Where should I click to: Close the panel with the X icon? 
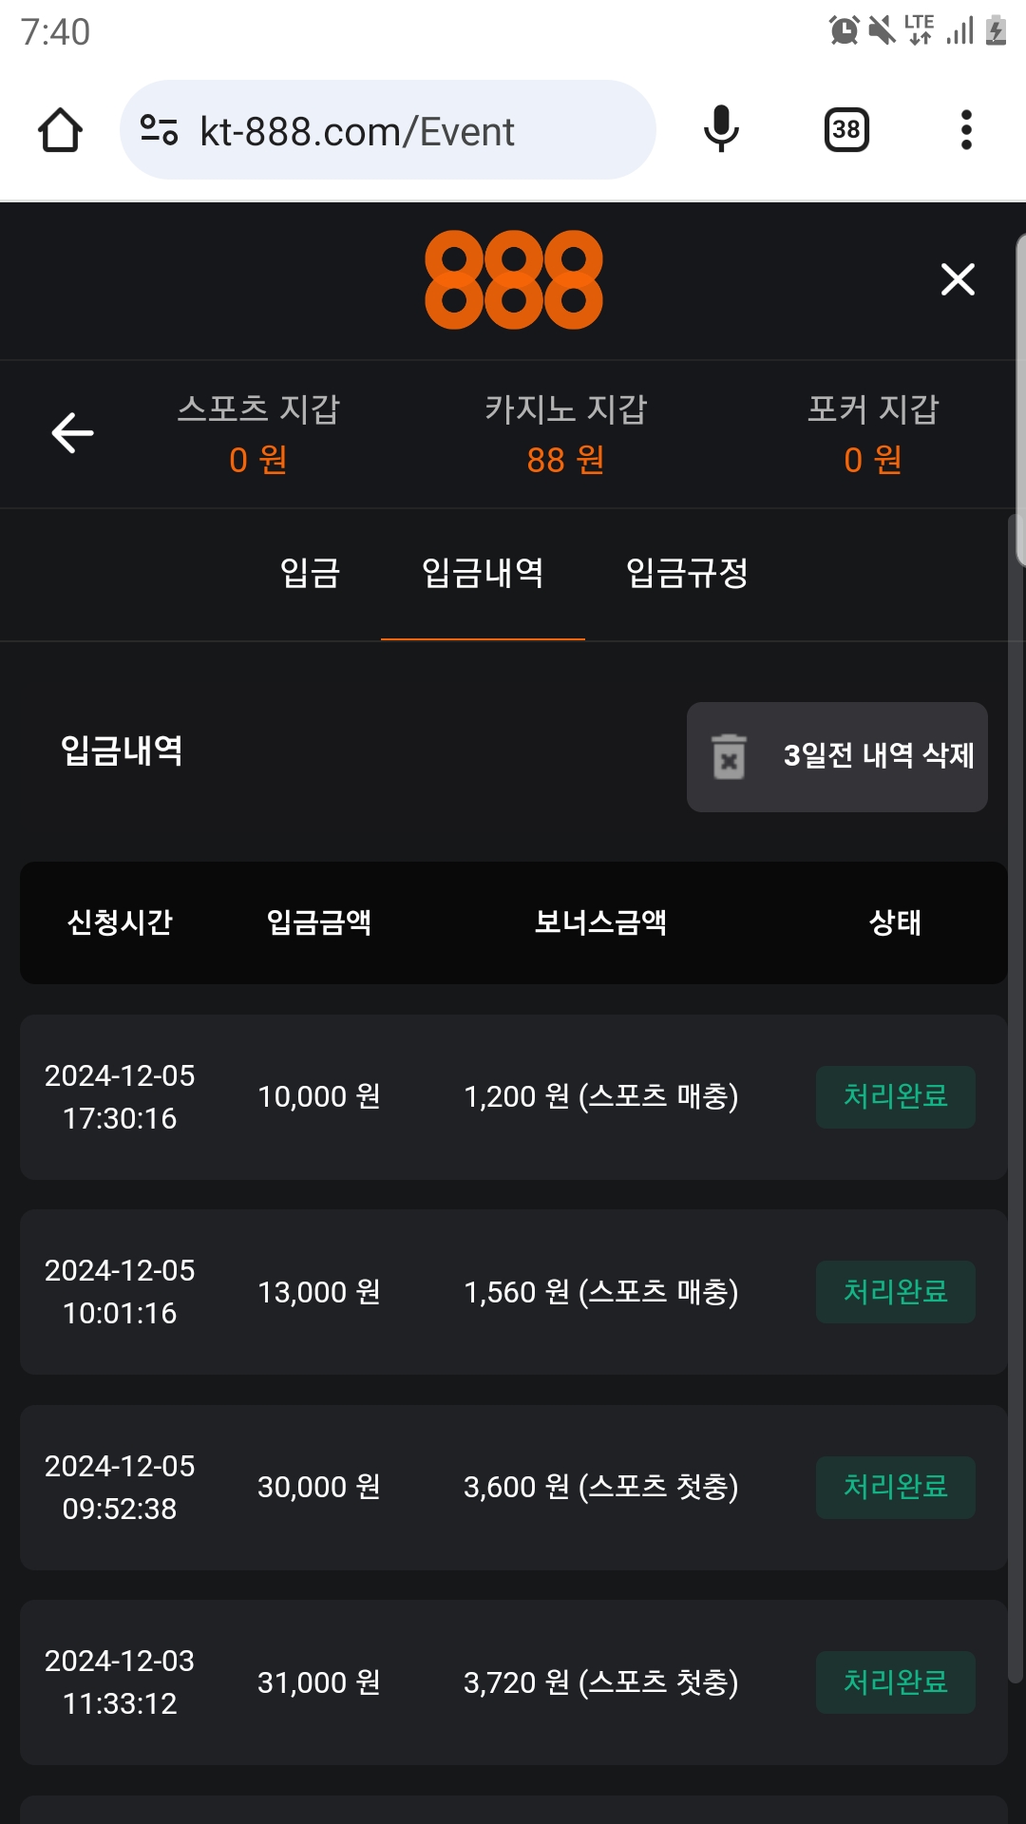pos(958,280)
